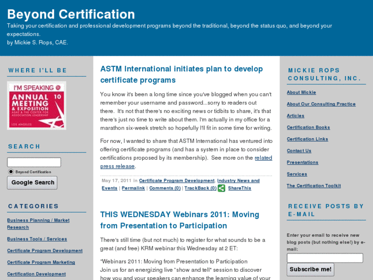Open the Beyond Certification blog title
Screen dimensions: 373x280
tap(71, 14)
